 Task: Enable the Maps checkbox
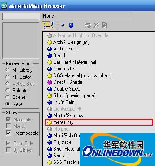point(8,126)
